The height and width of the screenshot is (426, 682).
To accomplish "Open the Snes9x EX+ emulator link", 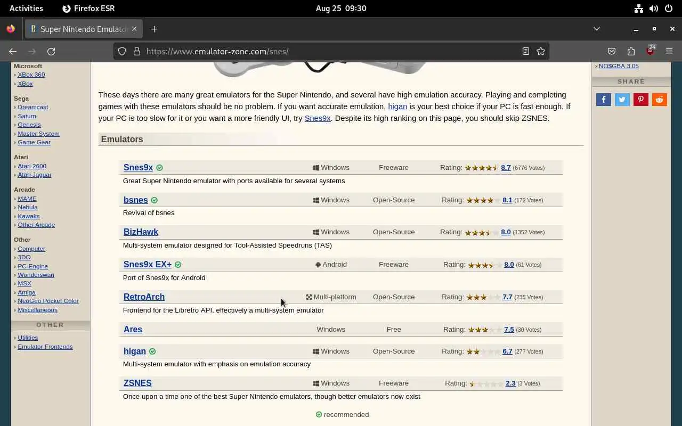I will point(148,264).
